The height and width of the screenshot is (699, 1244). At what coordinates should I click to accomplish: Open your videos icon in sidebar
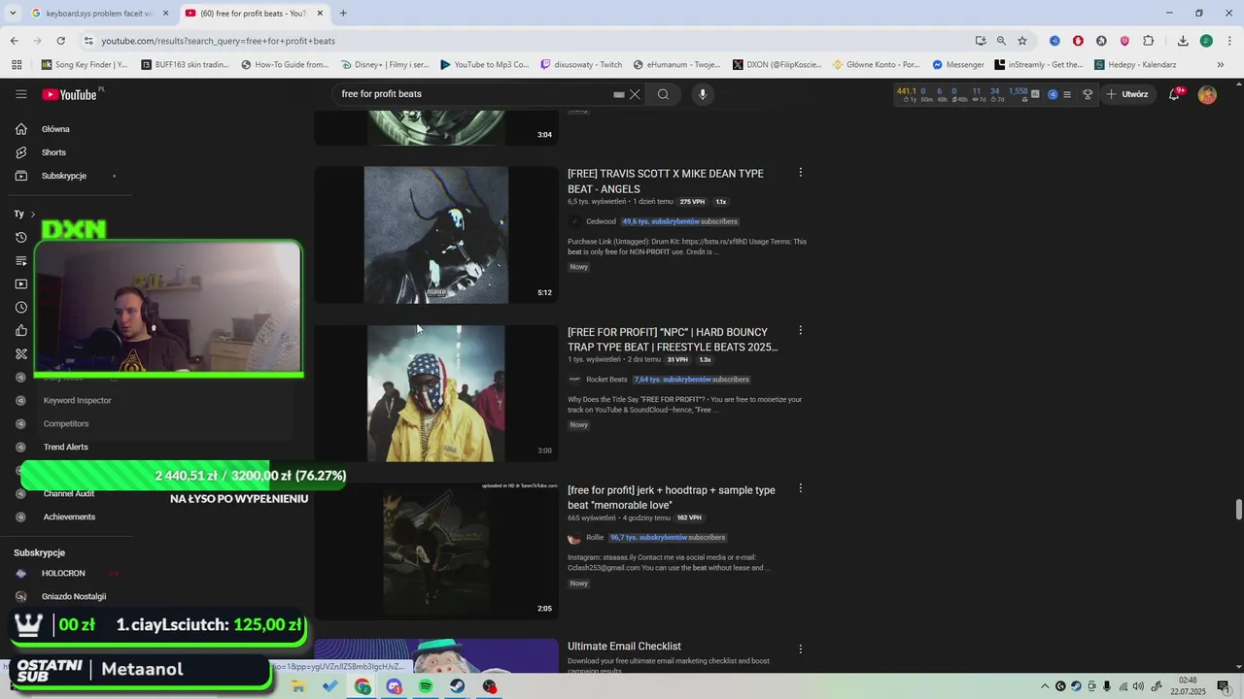pyautogui.click(x=21, y=284)
